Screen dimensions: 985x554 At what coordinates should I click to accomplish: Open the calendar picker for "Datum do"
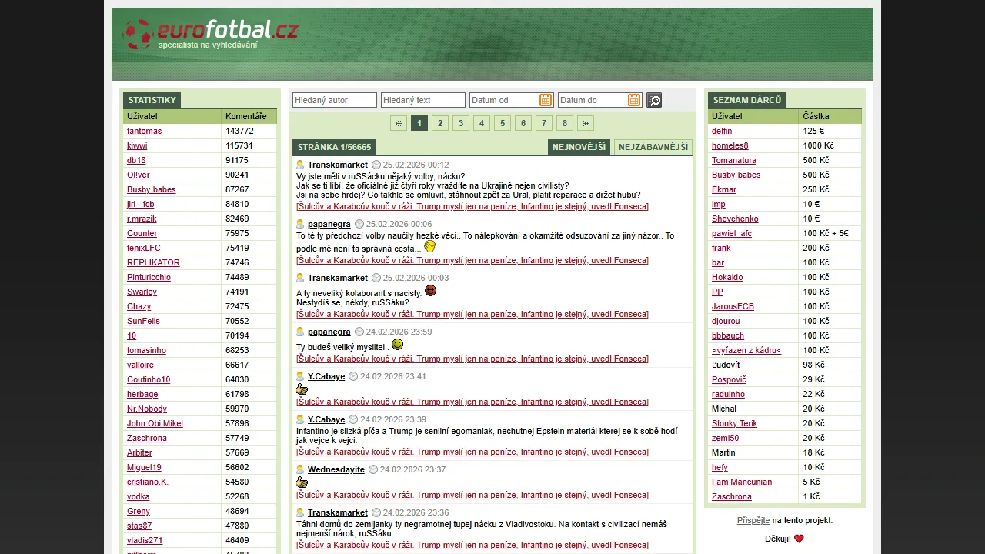[x=633, y=99]
